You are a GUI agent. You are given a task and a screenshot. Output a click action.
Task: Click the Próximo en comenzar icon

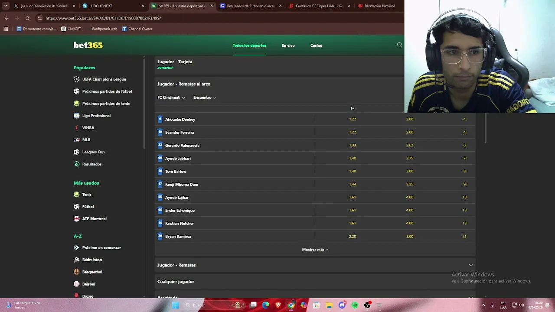77,248
